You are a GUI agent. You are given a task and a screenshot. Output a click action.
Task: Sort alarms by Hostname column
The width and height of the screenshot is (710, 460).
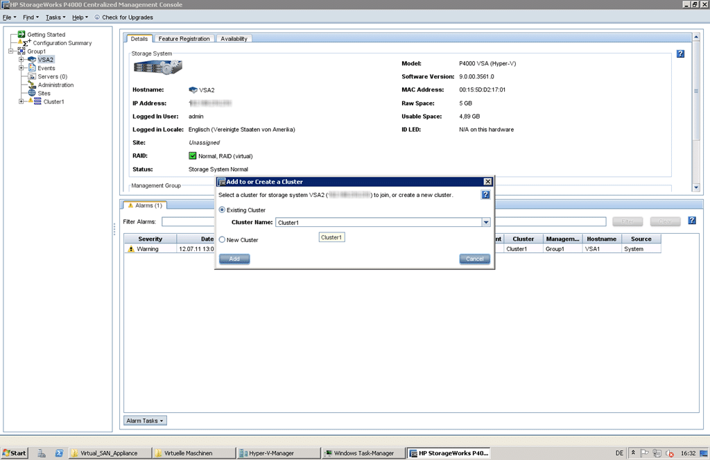(x=601, y=239)
